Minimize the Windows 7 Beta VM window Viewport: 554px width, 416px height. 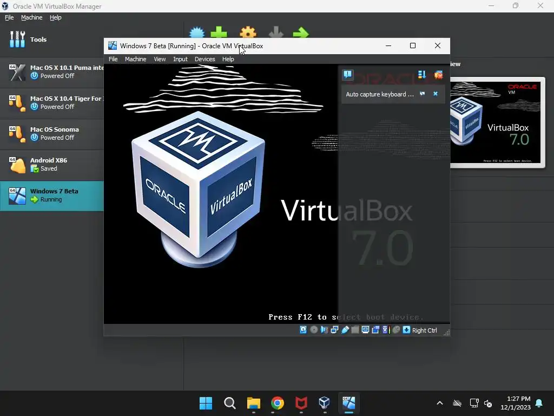[388, 45]
